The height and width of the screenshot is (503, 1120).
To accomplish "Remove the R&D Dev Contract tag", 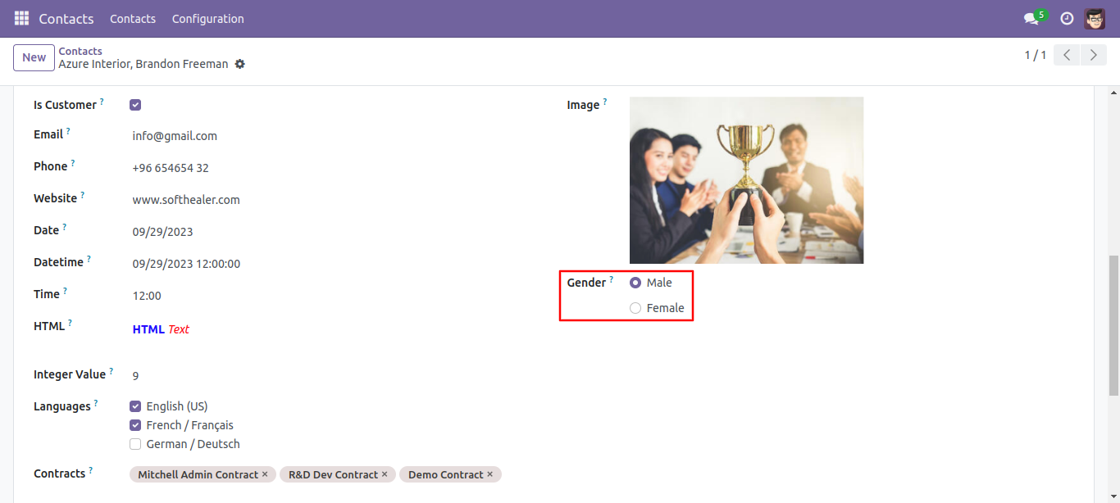I will (385, 474).
